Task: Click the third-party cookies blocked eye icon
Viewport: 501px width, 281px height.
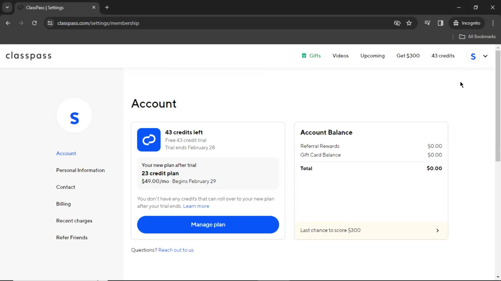Action: (397, 23)
